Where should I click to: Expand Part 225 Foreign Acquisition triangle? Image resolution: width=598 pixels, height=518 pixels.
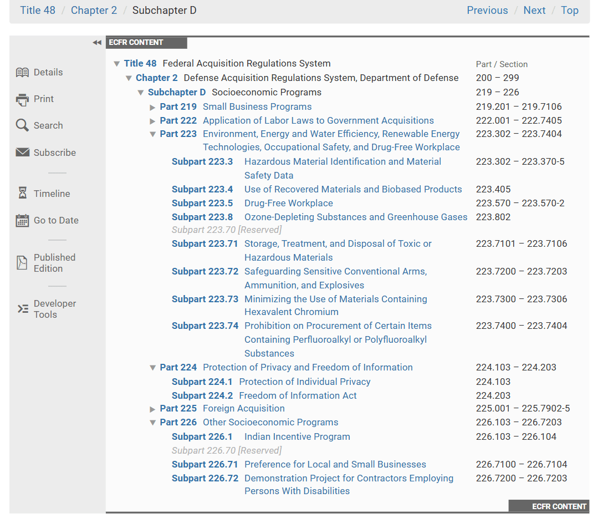pos(152,409)
